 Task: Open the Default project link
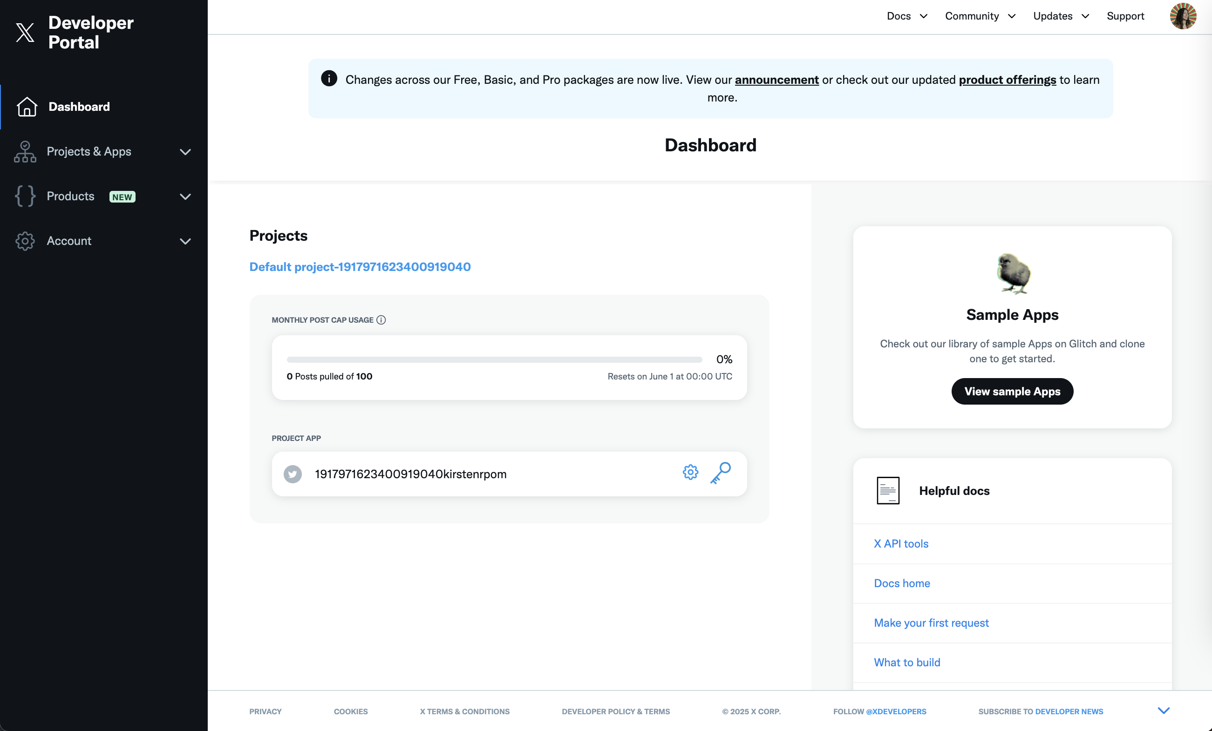[360, 266]
